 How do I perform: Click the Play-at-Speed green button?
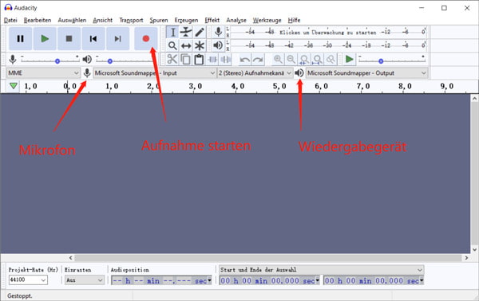(x=349, y=59)
